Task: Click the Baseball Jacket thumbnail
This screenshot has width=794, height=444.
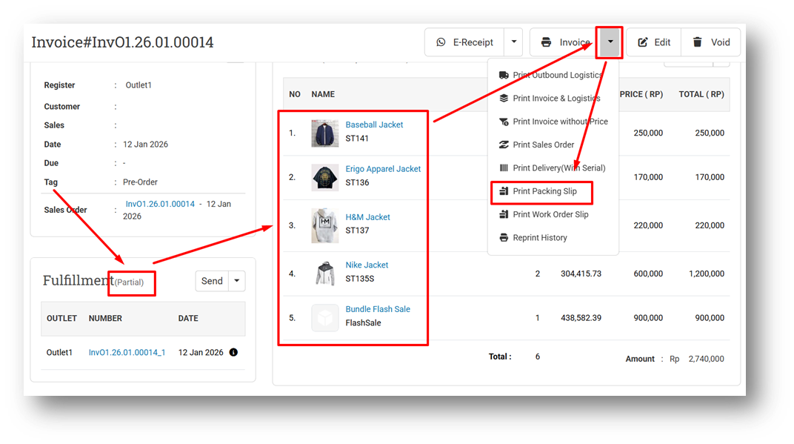Action: [325, 133]
